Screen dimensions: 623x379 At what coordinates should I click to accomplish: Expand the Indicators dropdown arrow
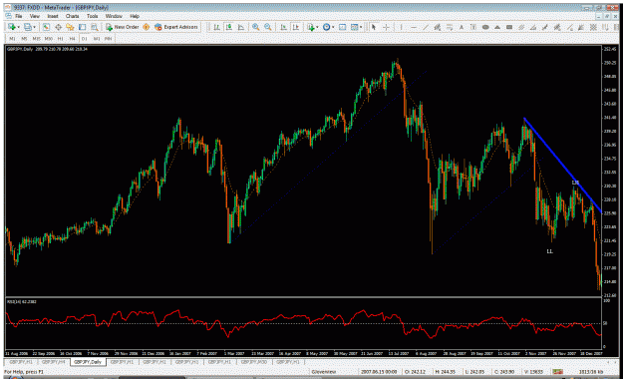[x=317, y=27]
